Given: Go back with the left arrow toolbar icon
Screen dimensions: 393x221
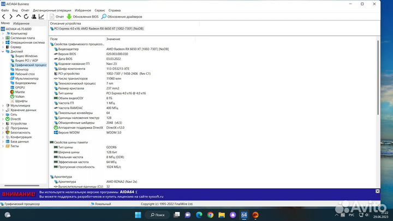Looking at the screenshot, I should [x=4, y=16].
